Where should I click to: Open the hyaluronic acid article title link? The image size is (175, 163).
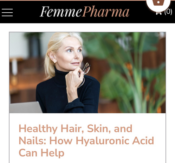pos(86,140)
